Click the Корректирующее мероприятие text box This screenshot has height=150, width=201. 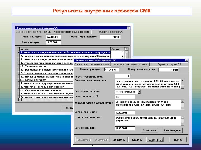[x=148, y=105]
